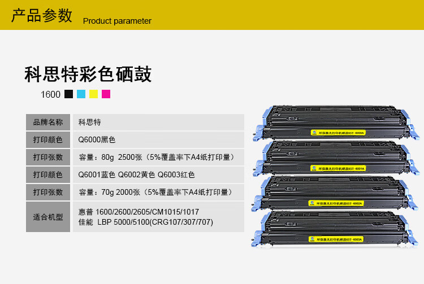Choose the yellow color swatch
424x284 pixels.
click(94, 94)
